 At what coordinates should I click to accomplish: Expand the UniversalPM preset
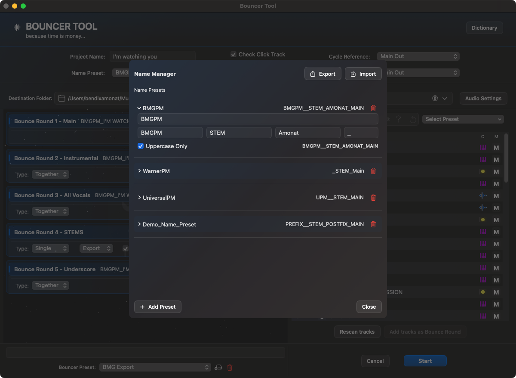(139, 198)
